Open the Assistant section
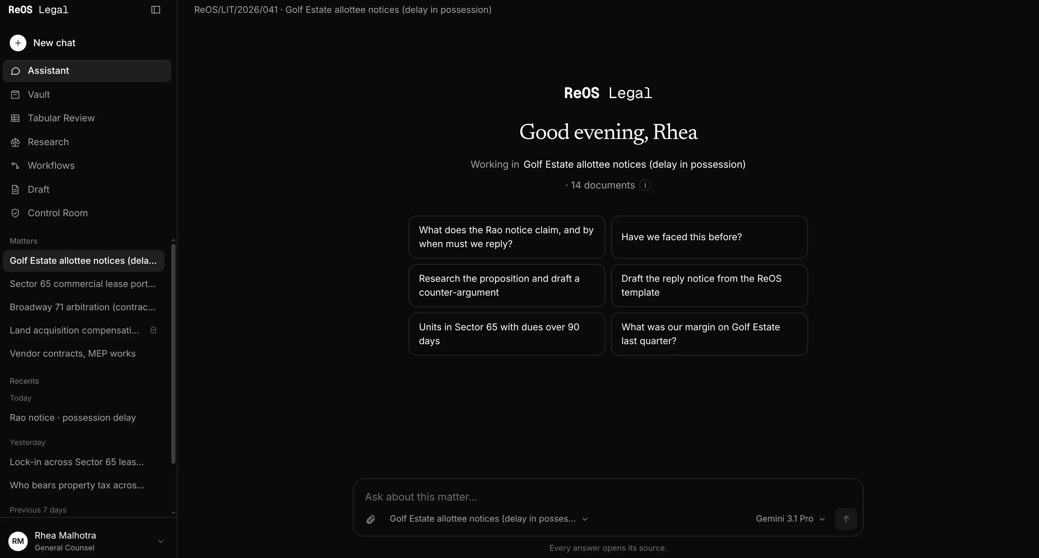The width and height of the screenshot is (1039, 558). 87,71
